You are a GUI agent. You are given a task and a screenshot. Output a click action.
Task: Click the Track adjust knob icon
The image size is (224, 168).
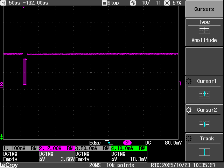(189, 139)
